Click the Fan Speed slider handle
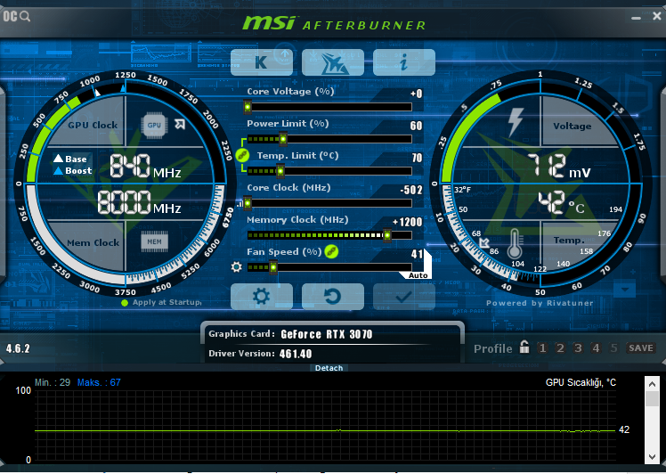Viewport: 666px width, 474px height. [x=273, y=267]
